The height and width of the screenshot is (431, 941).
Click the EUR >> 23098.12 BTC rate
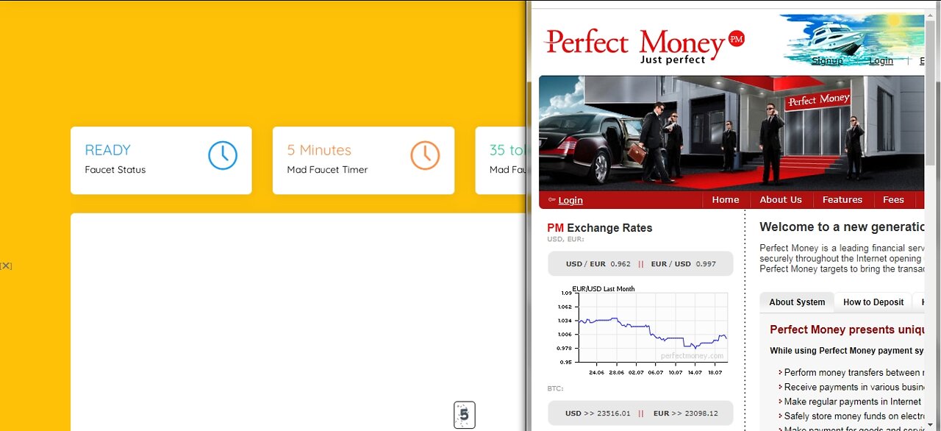(685, 413)
